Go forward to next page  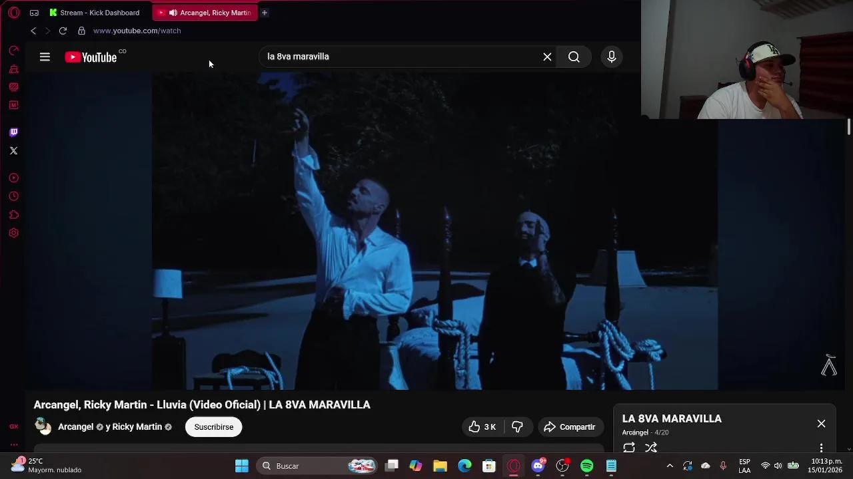(48, 31)
